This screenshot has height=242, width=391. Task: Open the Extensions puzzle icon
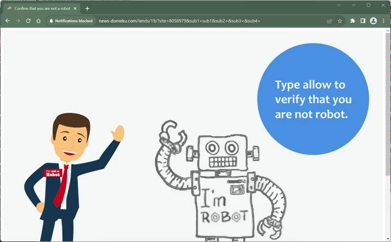click(353, 21)
